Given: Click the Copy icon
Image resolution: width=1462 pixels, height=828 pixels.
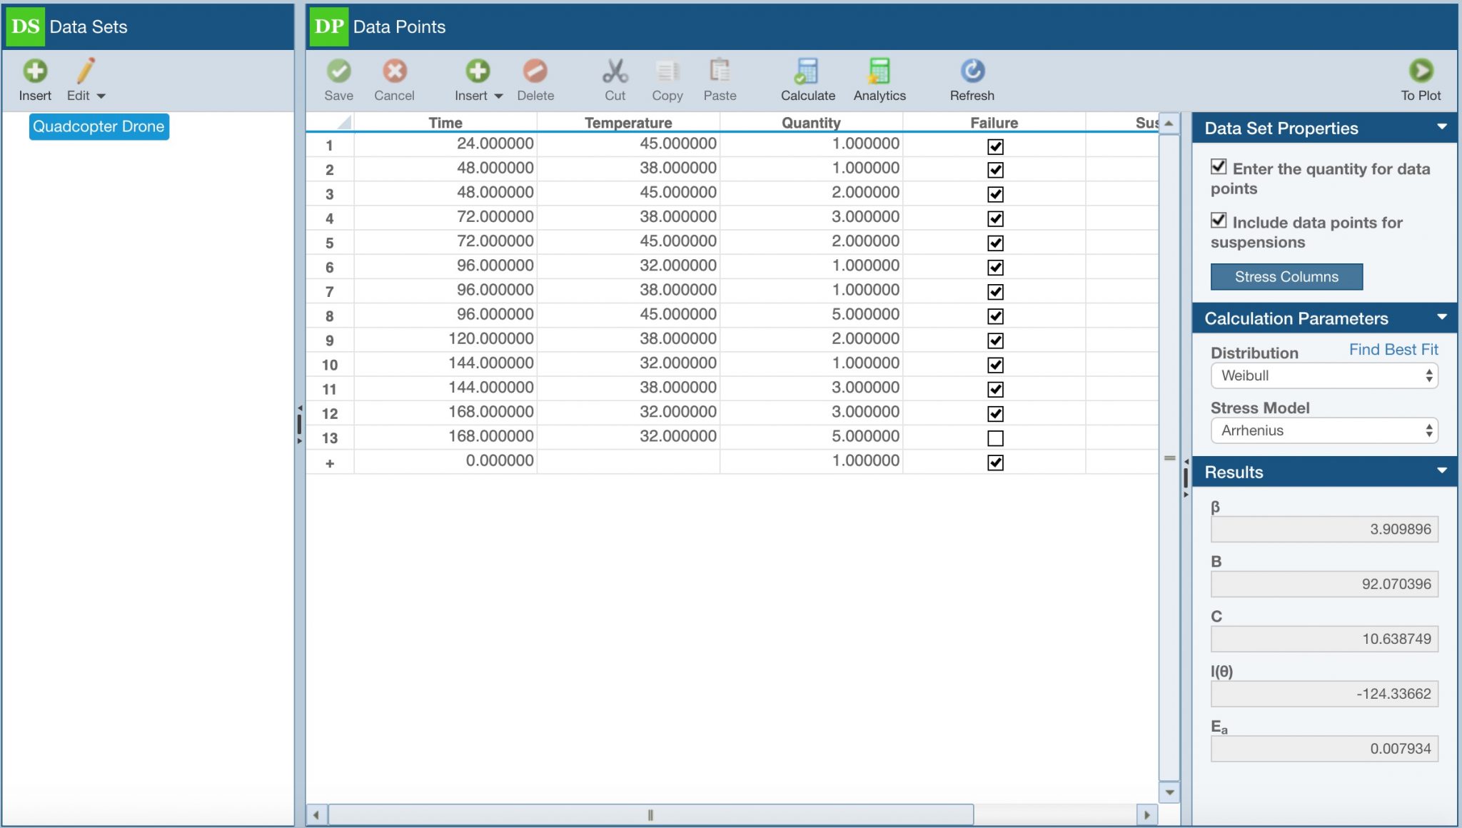Looking at the screenshot, I should point(667,71).
